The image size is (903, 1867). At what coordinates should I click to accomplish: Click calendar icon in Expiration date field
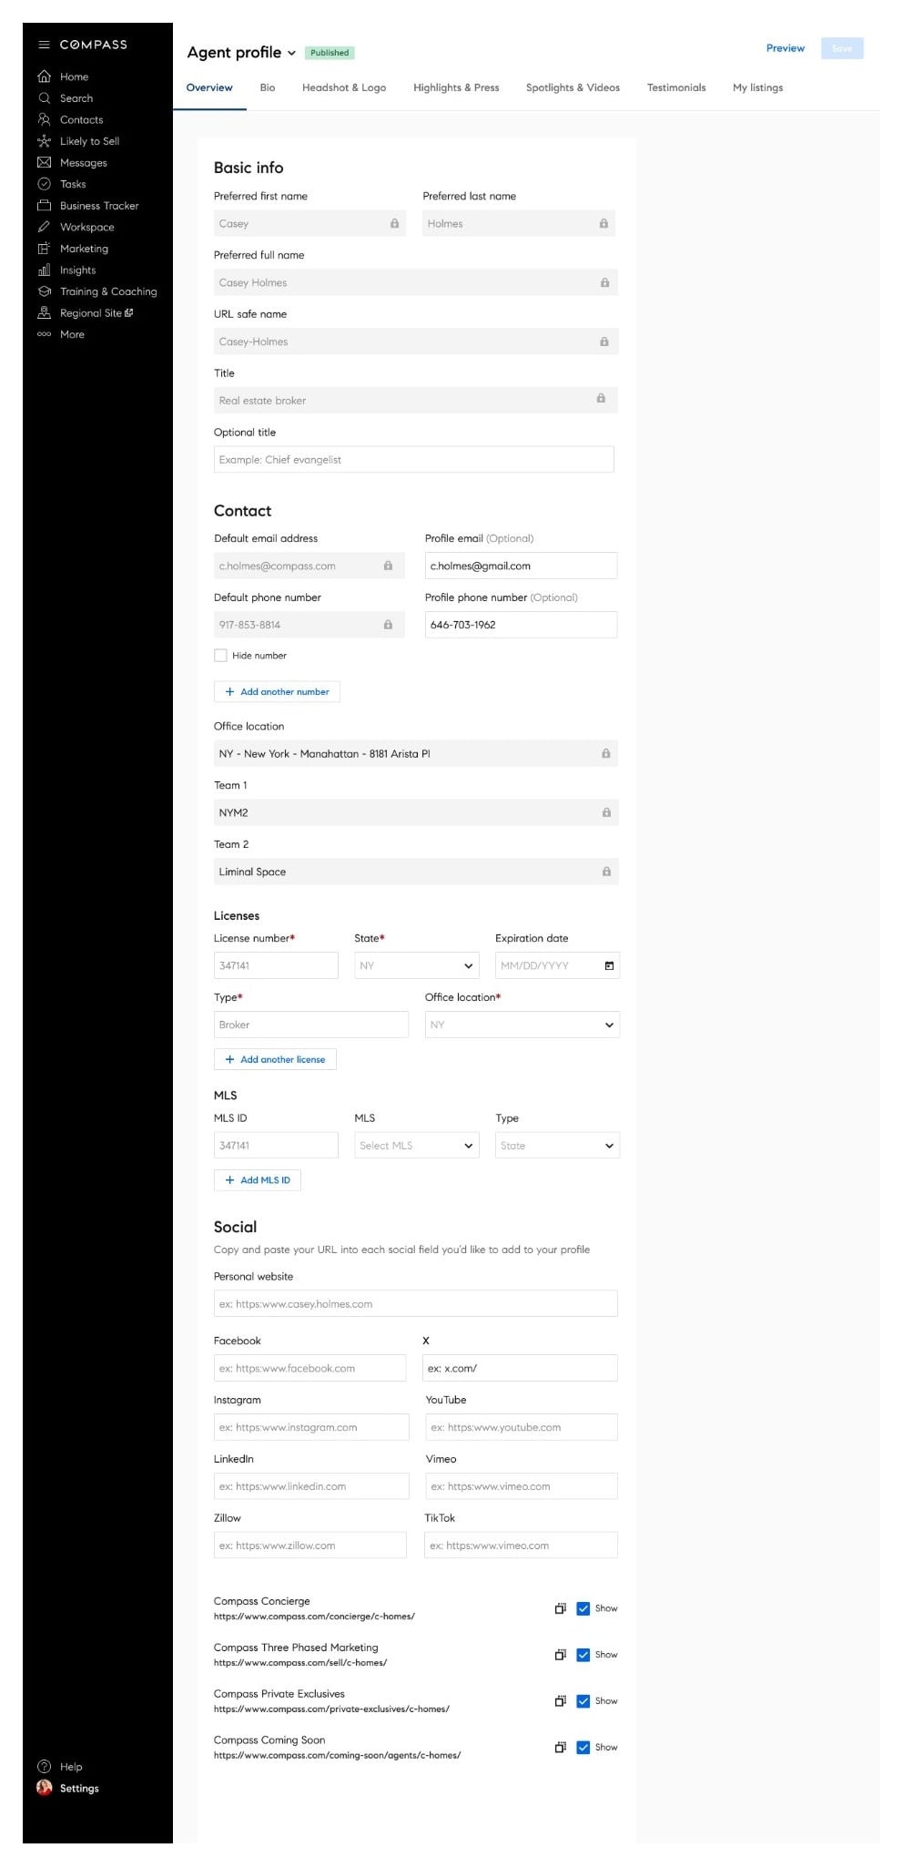609,965
